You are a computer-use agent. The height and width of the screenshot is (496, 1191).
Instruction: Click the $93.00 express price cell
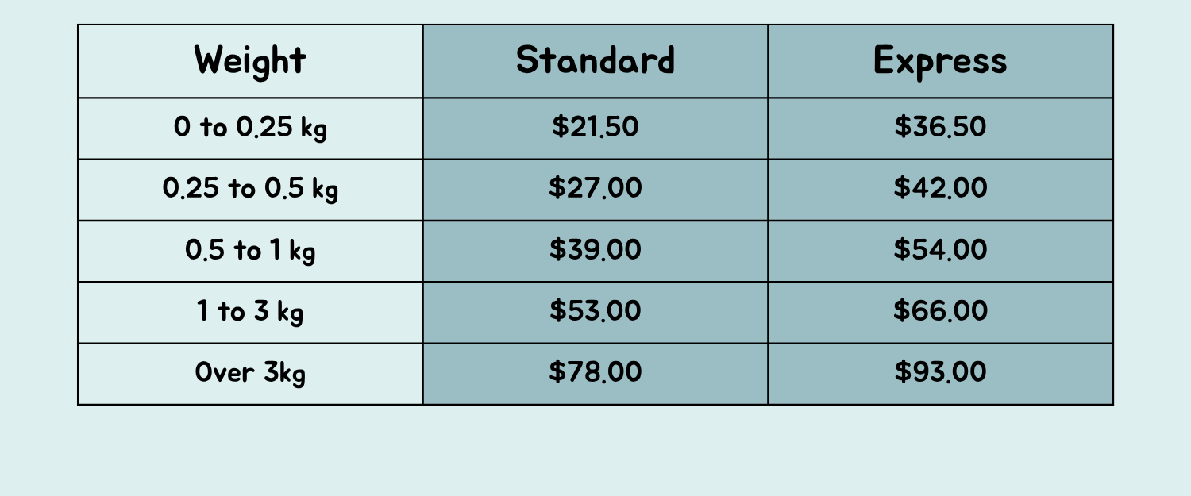point(941,374)
